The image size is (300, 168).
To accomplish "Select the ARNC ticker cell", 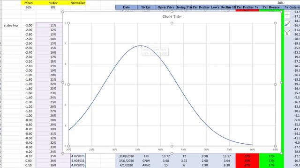I will 146,165.
